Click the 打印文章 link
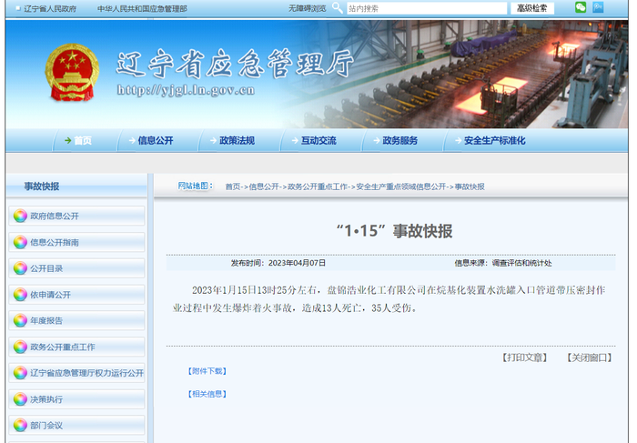Image resolution: width=637 pixels, height=443 pixels. [x=524, y=357]
